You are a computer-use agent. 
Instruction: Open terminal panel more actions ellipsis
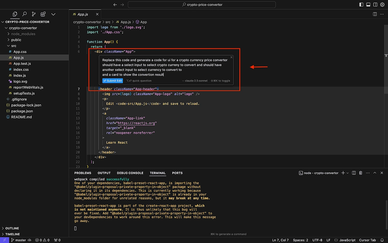[368, 173]
